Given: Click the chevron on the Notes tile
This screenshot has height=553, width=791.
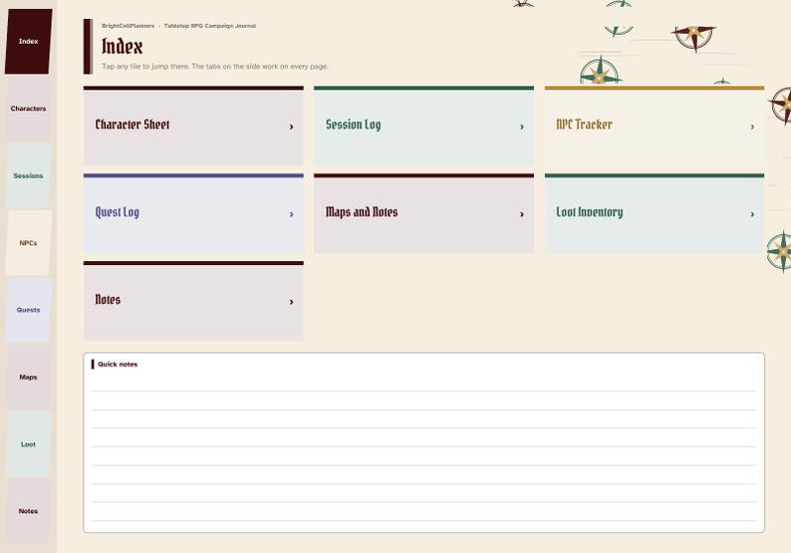Looking at the screenshot, I should [291, 302].
